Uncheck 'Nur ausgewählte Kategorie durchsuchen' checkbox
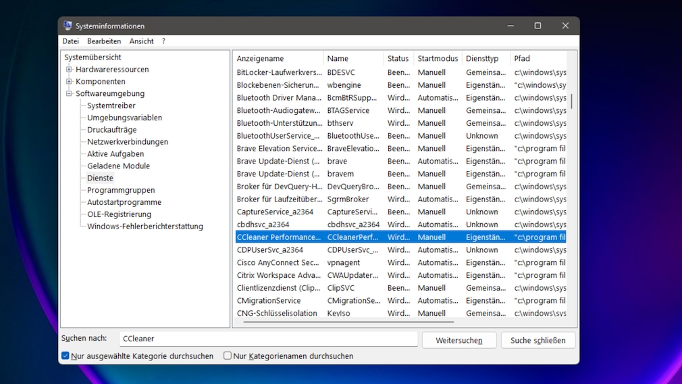This screenshot has height=384, width=682. [65, 356]
